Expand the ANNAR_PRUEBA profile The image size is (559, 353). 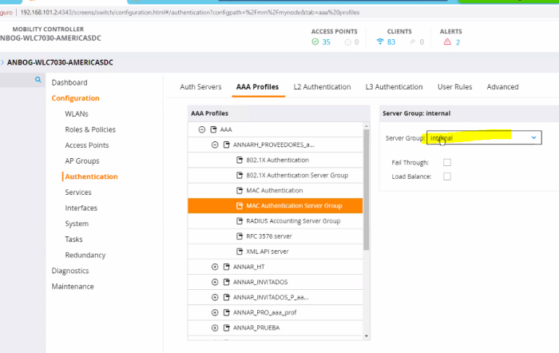click(x=215, y=327)
